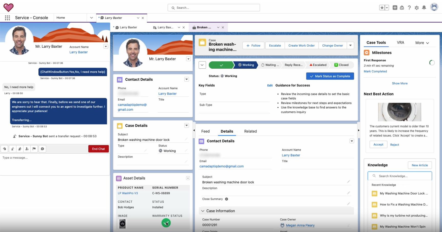Switch to the Feed tab
The width and height of the screenshot is (442, 232).
tap(205, 131)
